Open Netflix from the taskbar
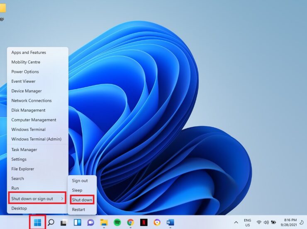This screenshot has height=229, width=307. click(144, 222)
